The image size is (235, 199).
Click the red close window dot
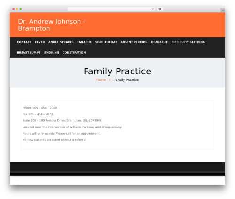tap(14, 9)
